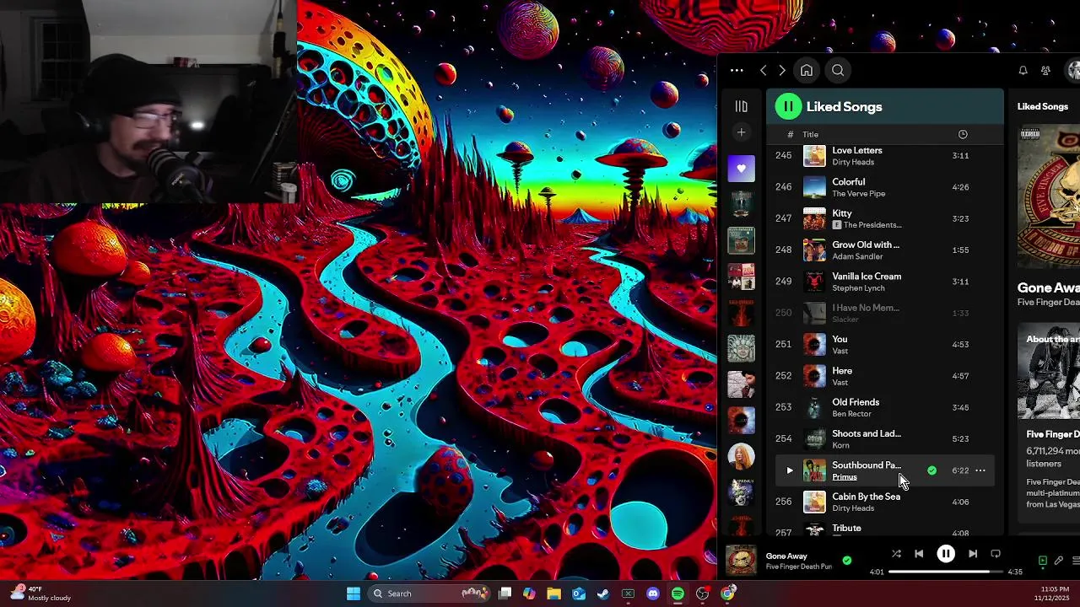This screenshot has width=1080, height=607.
Task: Toggle repeat in the player bar
Action: point(996,554)
